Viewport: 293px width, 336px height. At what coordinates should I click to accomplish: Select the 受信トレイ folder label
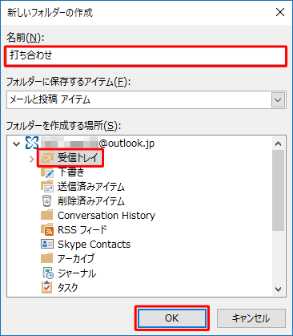[78, 157]
